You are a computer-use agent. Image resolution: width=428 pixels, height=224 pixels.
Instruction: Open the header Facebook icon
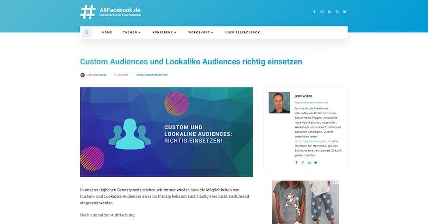[x=314, y=12]
